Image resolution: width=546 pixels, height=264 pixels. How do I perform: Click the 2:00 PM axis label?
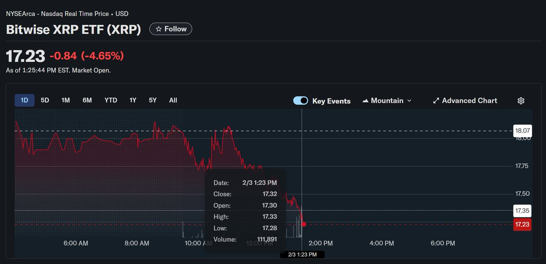point(321,243)
